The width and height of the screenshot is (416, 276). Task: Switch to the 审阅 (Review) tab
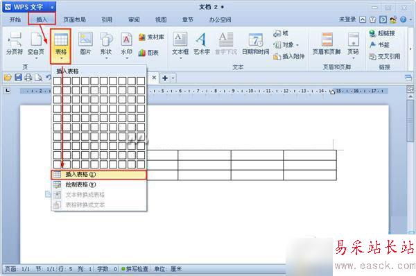[134, 19]
